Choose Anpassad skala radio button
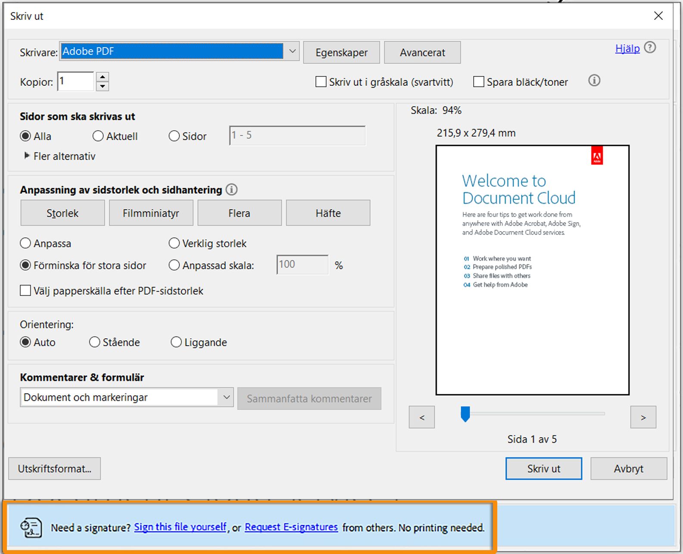Image resolution: width=683 pixels, height=554 pixels. (174, 265)
